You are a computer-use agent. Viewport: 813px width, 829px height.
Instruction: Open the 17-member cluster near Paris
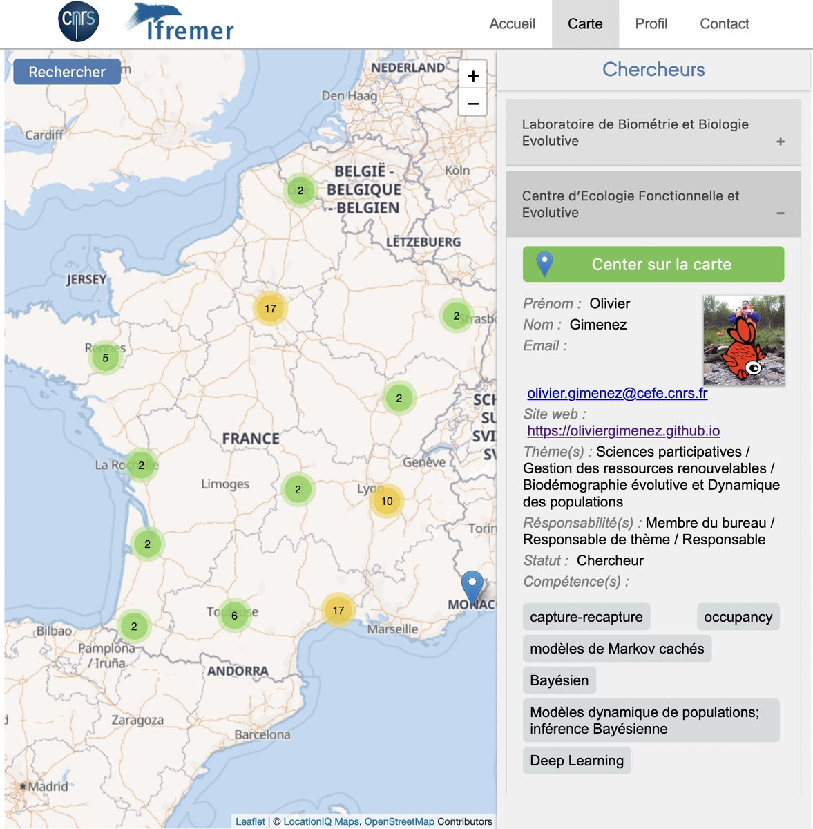click(x=269, y=309)
